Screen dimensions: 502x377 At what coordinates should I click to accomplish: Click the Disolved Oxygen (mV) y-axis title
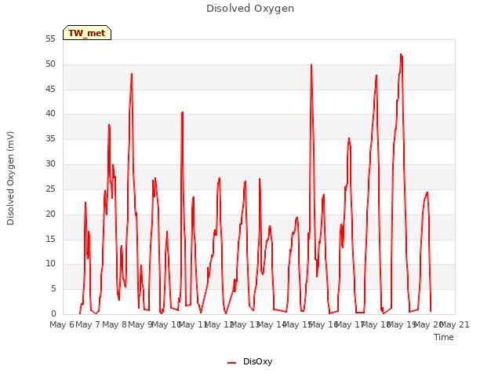(10, 178)
